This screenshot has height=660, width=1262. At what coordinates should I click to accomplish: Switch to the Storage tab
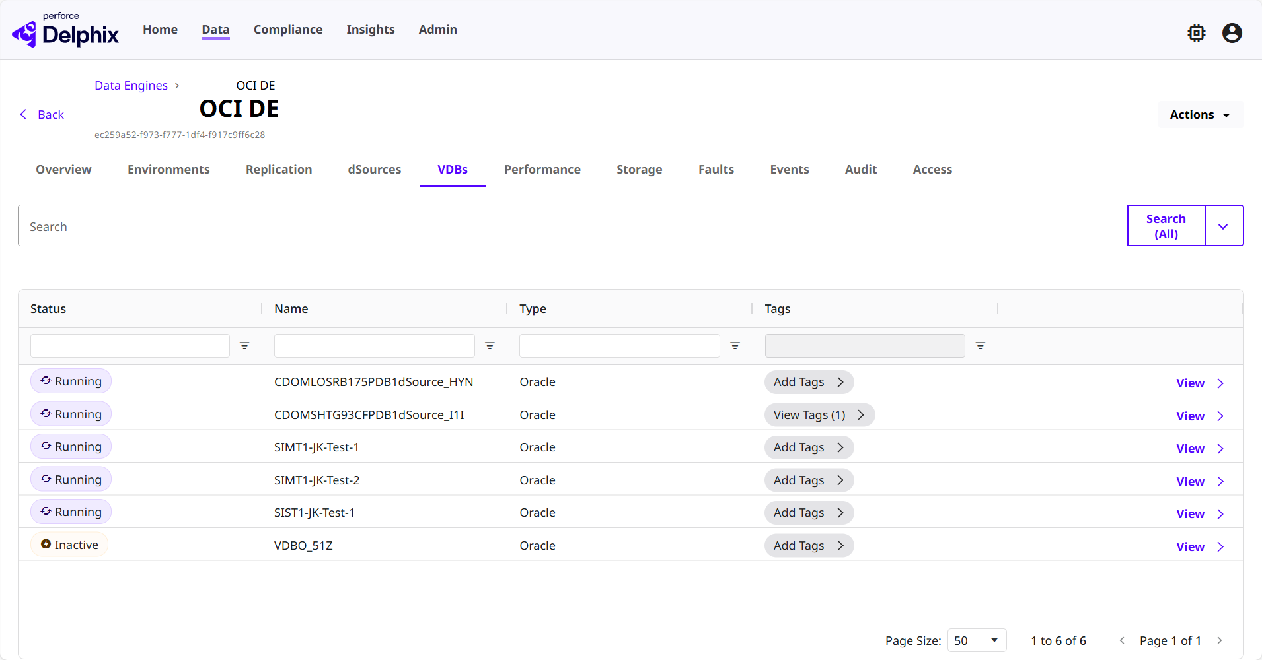(x=640, y=170)
